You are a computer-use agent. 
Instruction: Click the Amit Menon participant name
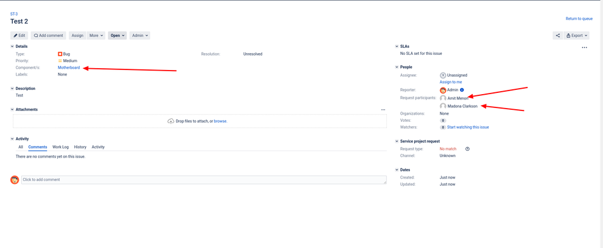pos(458,98)
